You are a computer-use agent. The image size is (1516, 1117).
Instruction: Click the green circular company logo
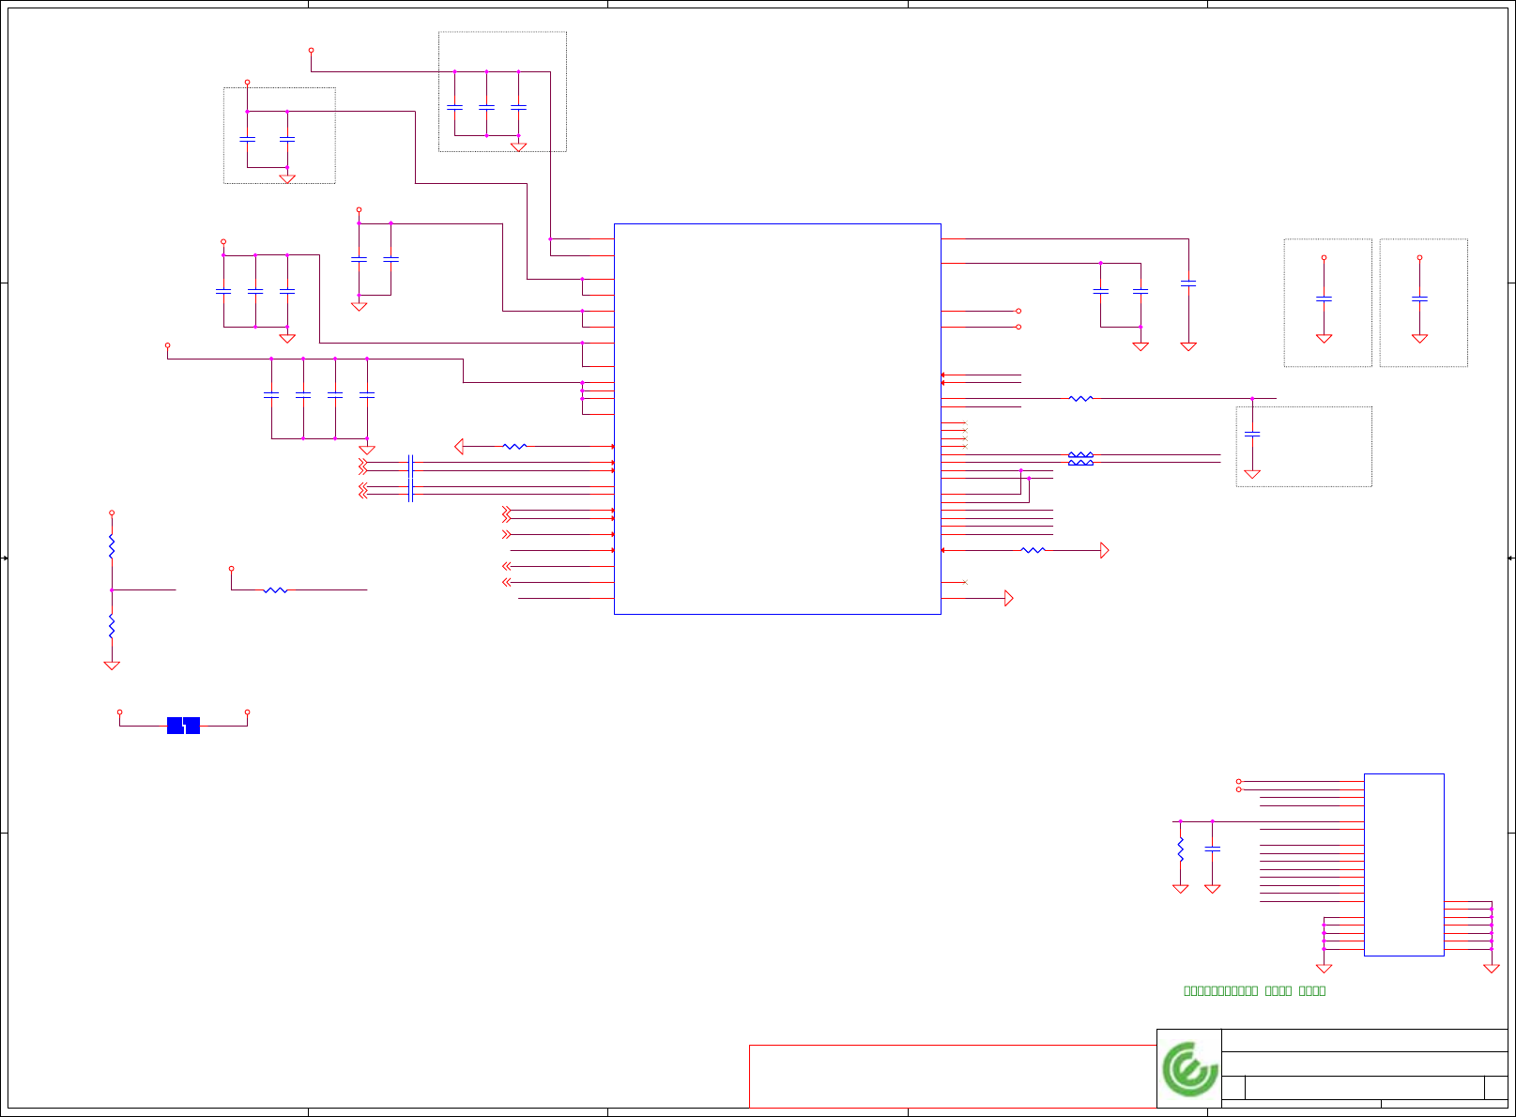pyautogui.click(x=1189, y=1069)
